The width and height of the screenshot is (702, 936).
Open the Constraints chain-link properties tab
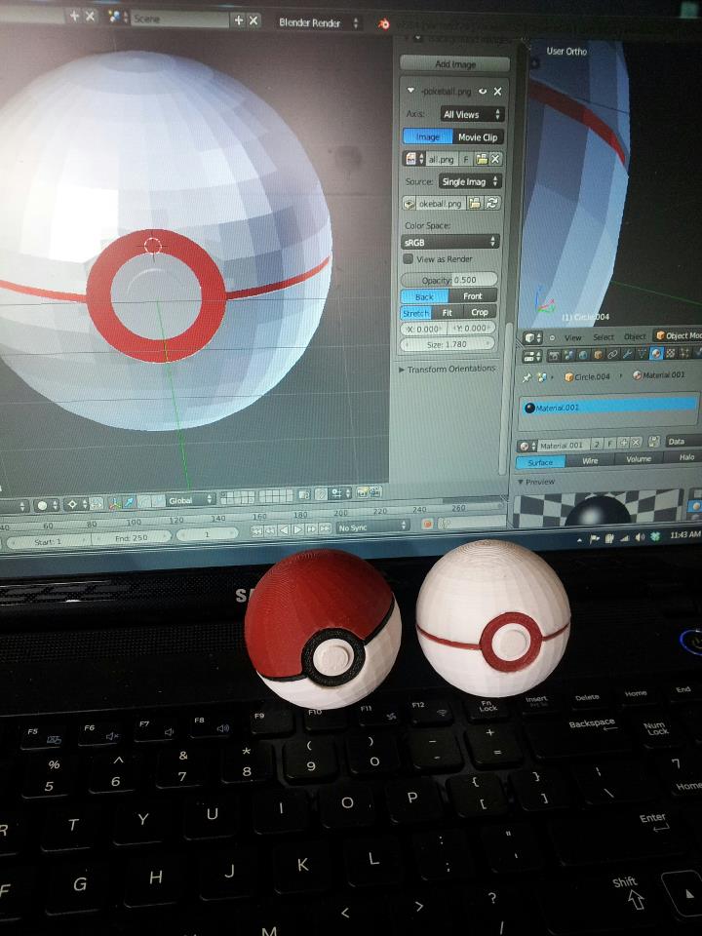pyautogui.click(x=612, y=354)
